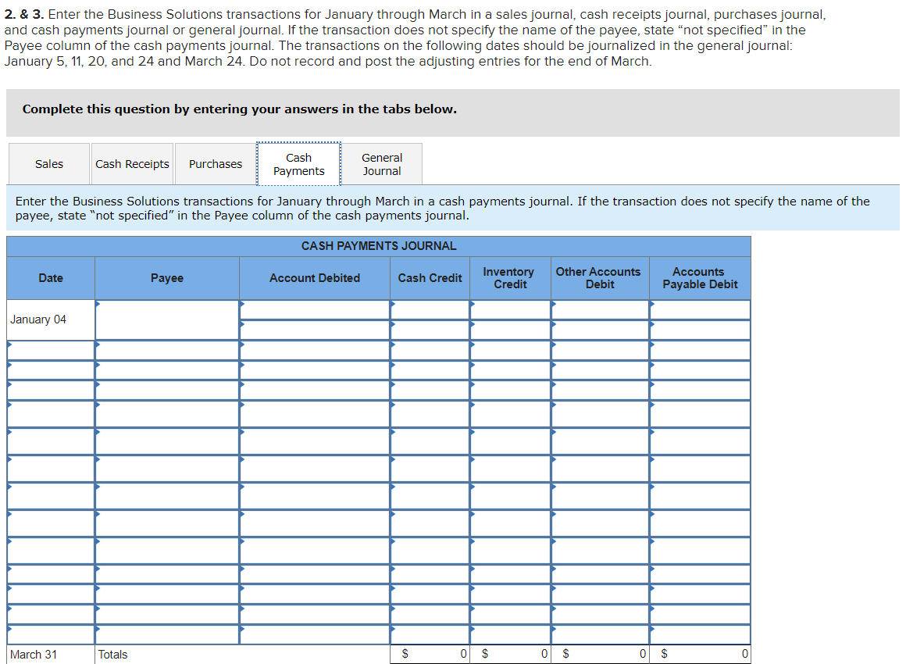Click the Inventory Credit column header
Viewport: 906px width, 664px height.
(x=510, y=278)
